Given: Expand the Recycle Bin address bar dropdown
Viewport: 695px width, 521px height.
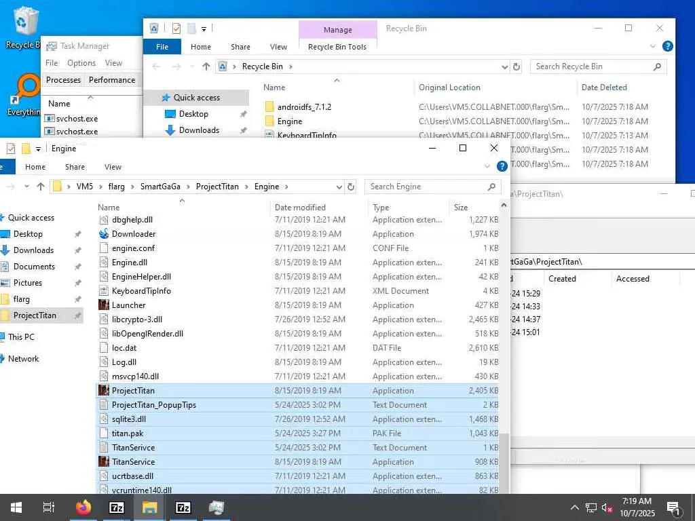Looking at the screenshot, I should click(505, 66).
